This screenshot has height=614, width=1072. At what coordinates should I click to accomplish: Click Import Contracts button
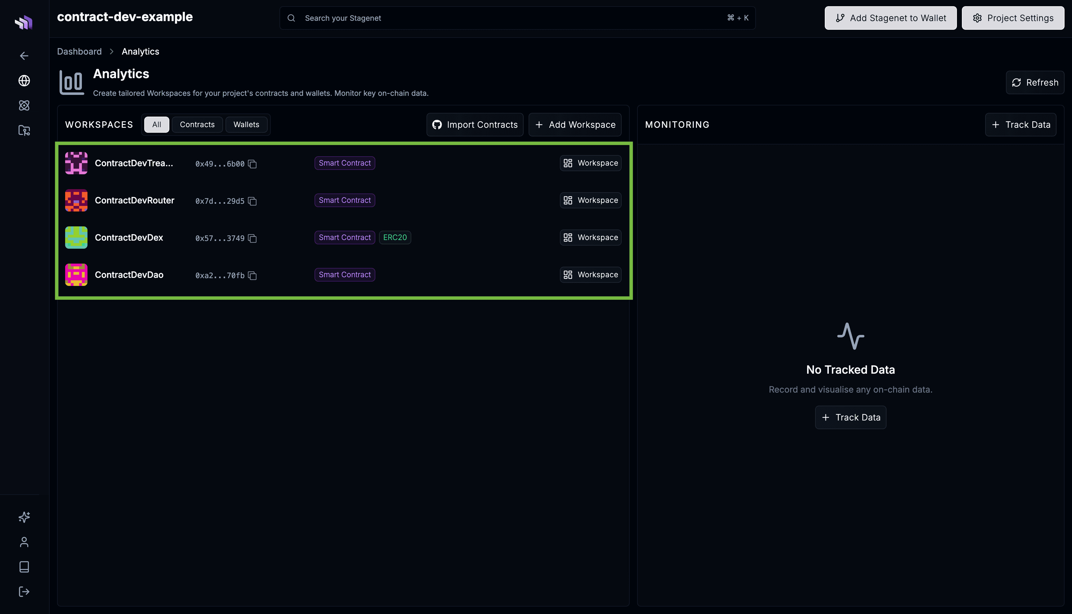pyautogui.click(x=475, y=124)
